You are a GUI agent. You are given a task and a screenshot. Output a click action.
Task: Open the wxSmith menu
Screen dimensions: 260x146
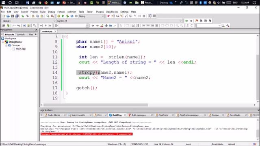[71, 12]
